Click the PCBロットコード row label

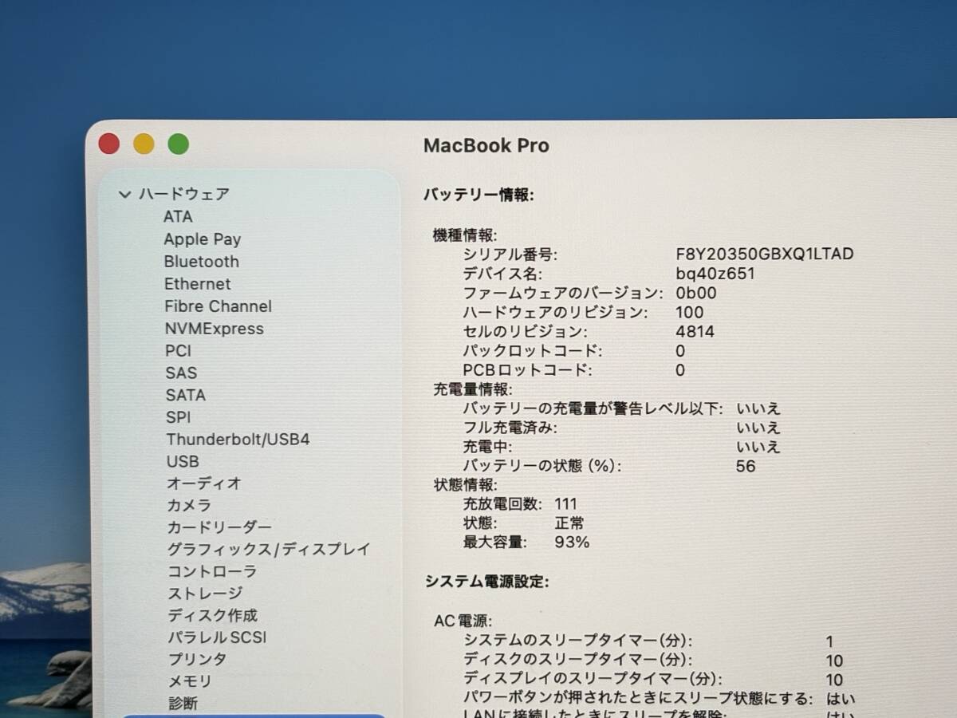(527, 370)
